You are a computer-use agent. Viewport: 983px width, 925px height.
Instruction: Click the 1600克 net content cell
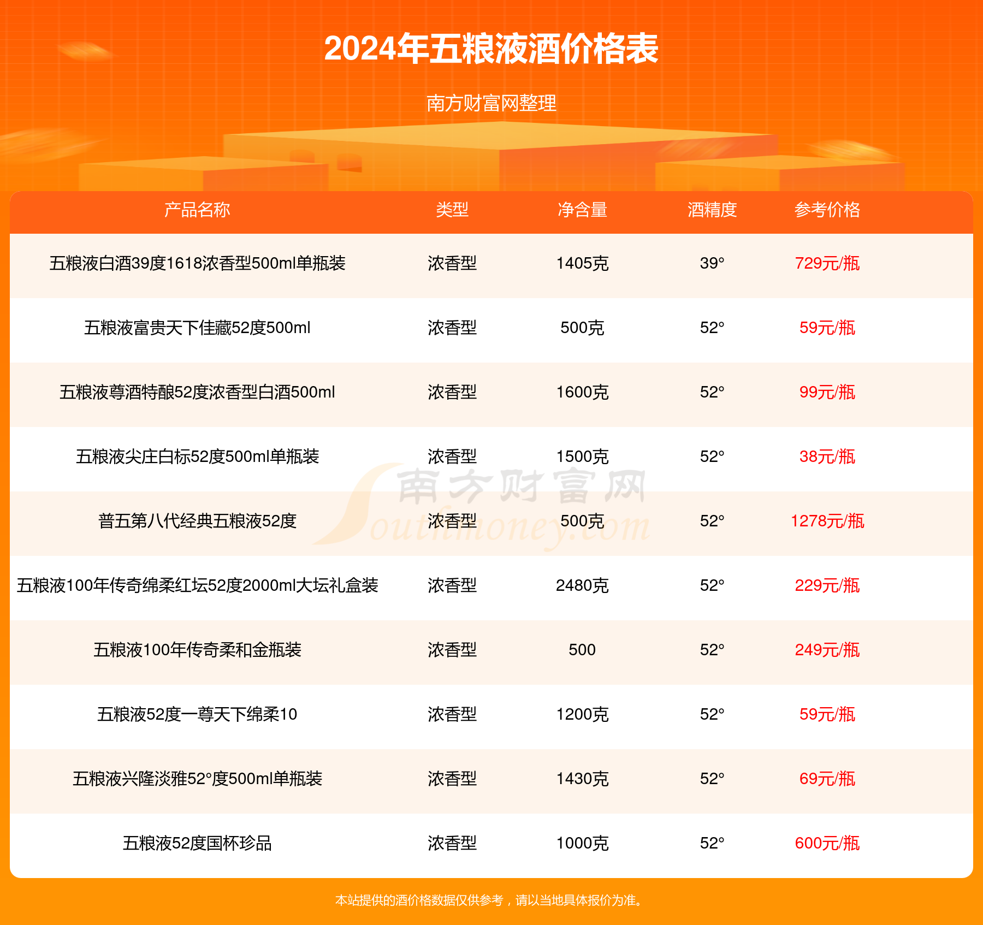coord(582,392)
